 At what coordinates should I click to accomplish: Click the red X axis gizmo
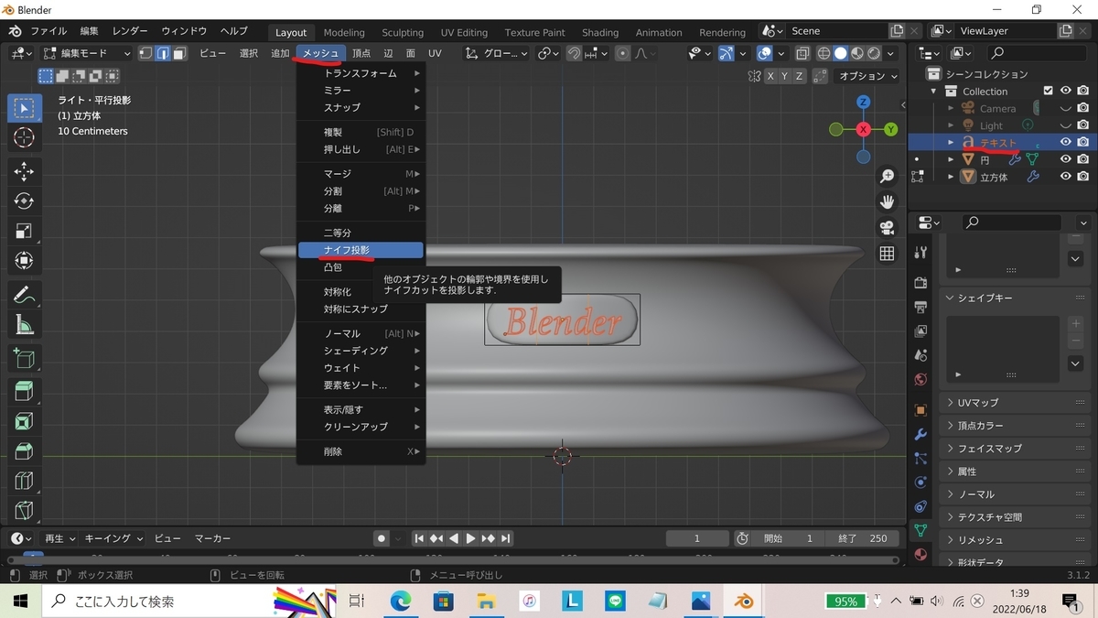click(863, 130)
